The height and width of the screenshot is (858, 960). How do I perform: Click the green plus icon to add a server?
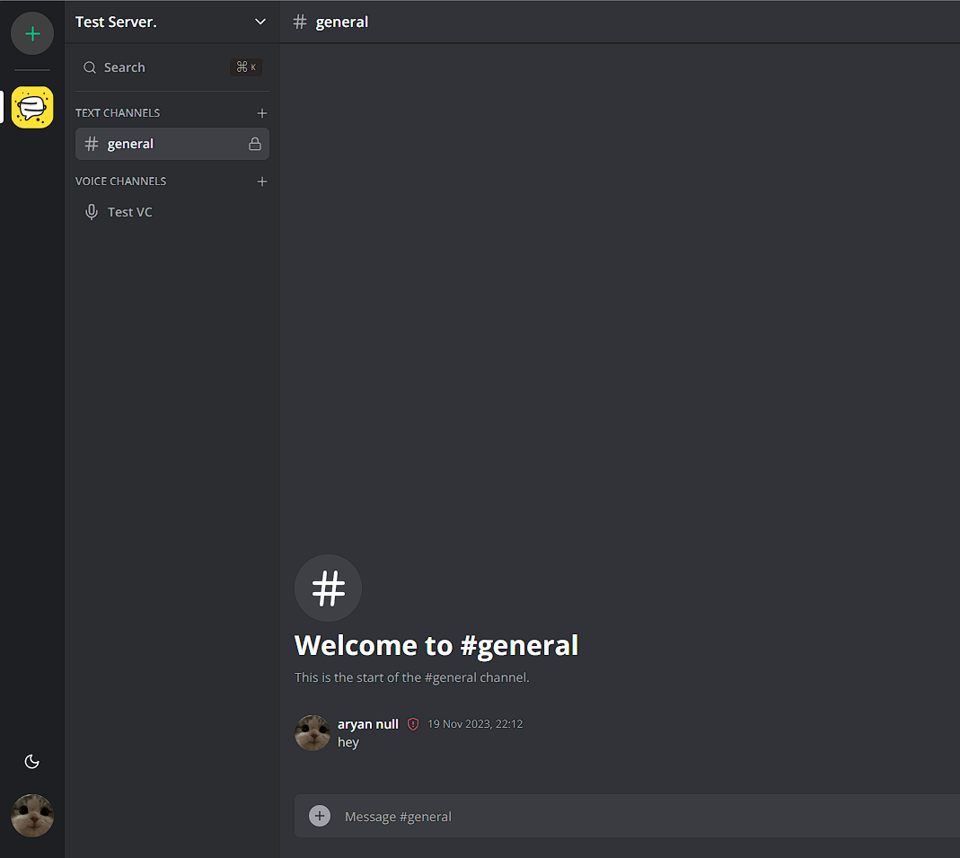click(x=31, y=33)
